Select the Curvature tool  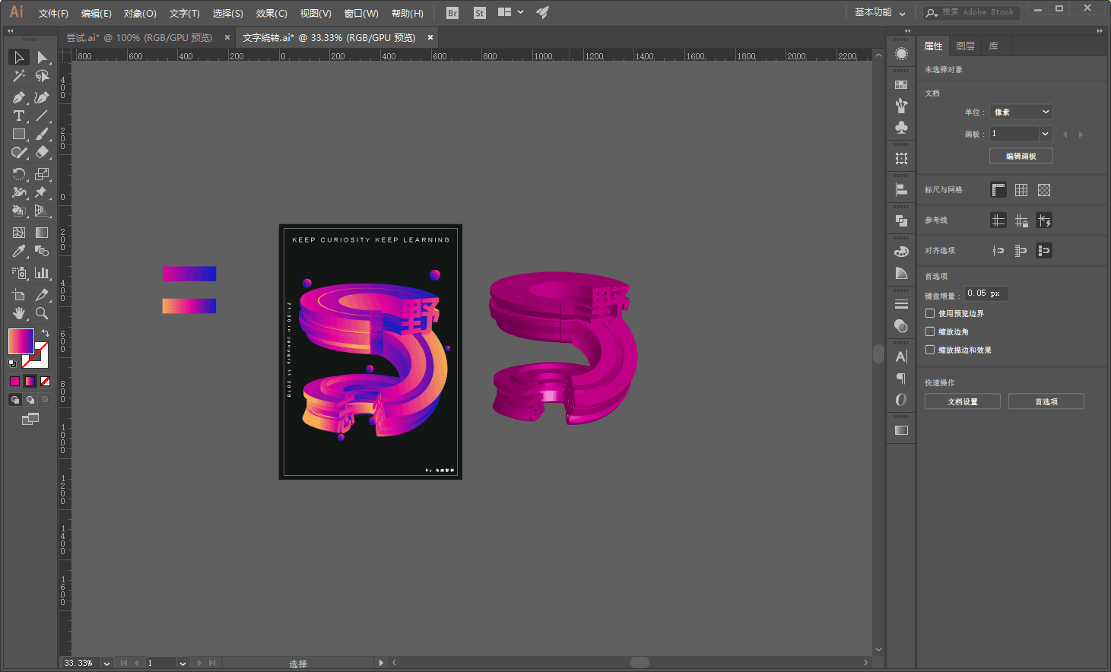coord(42,97)
